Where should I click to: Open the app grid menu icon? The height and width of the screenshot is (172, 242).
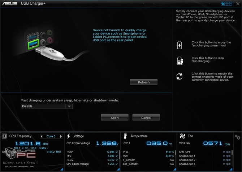226,4
